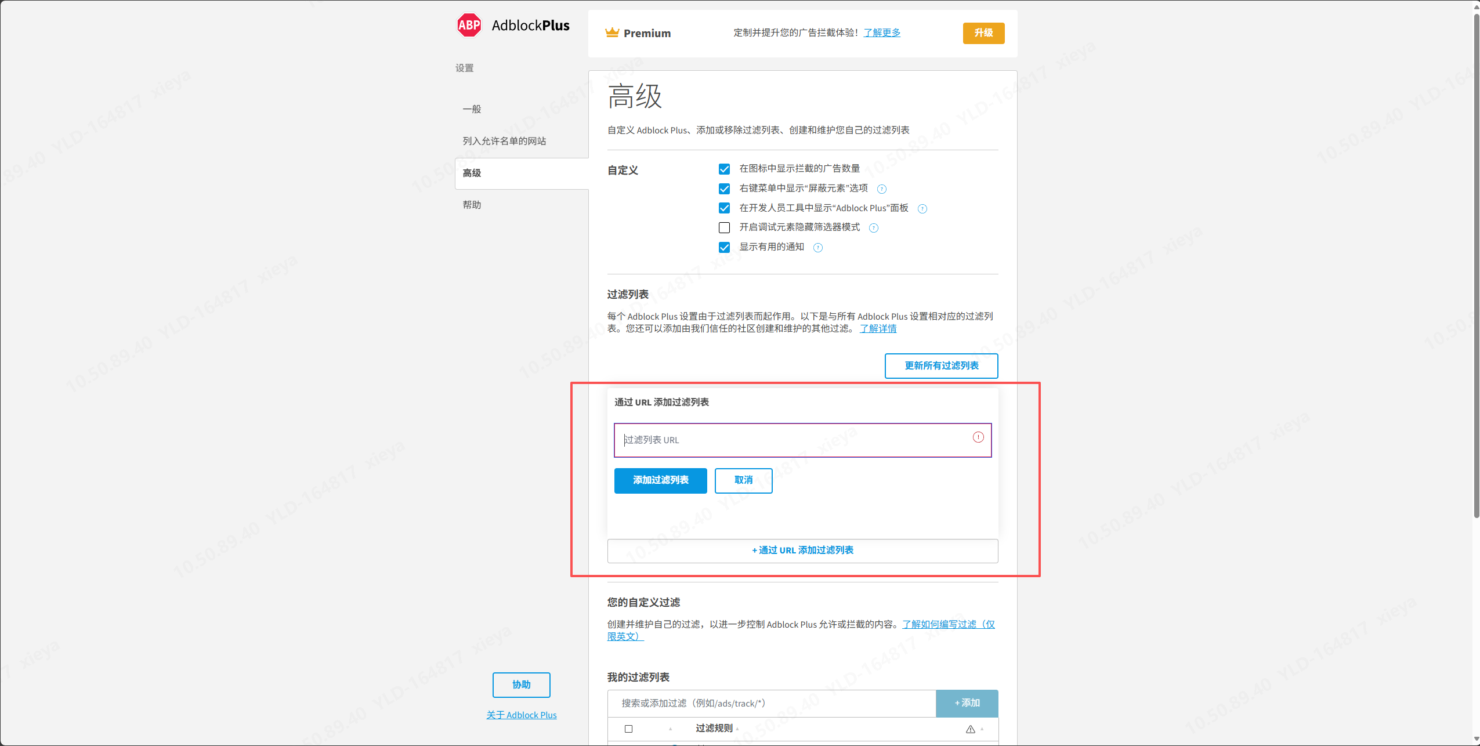Toggle 右键菜单中显示屏蔽元素选项 checkbox
The image size is (1480, 746).
pyautogui.click(x=724, y=189)
